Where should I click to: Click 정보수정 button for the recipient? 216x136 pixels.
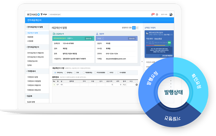click(x=88, y=38)
